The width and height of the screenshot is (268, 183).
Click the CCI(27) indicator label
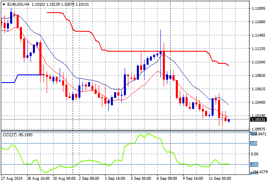(x=12, y=135)
